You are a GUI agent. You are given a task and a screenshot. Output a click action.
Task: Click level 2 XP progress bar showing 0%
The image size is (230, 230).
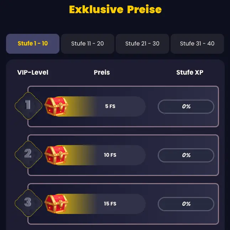point(186,155)
